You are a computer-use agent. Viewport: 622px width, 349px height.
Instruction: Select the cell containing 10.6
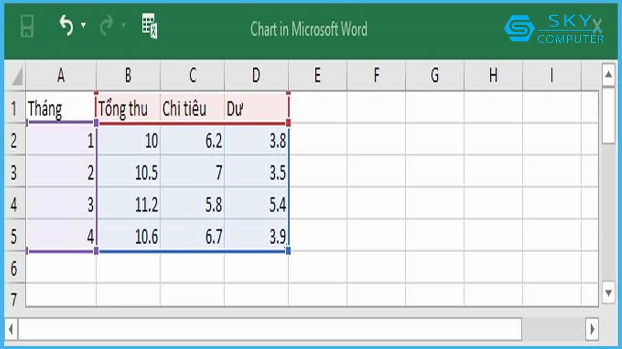tap(128, 236)
